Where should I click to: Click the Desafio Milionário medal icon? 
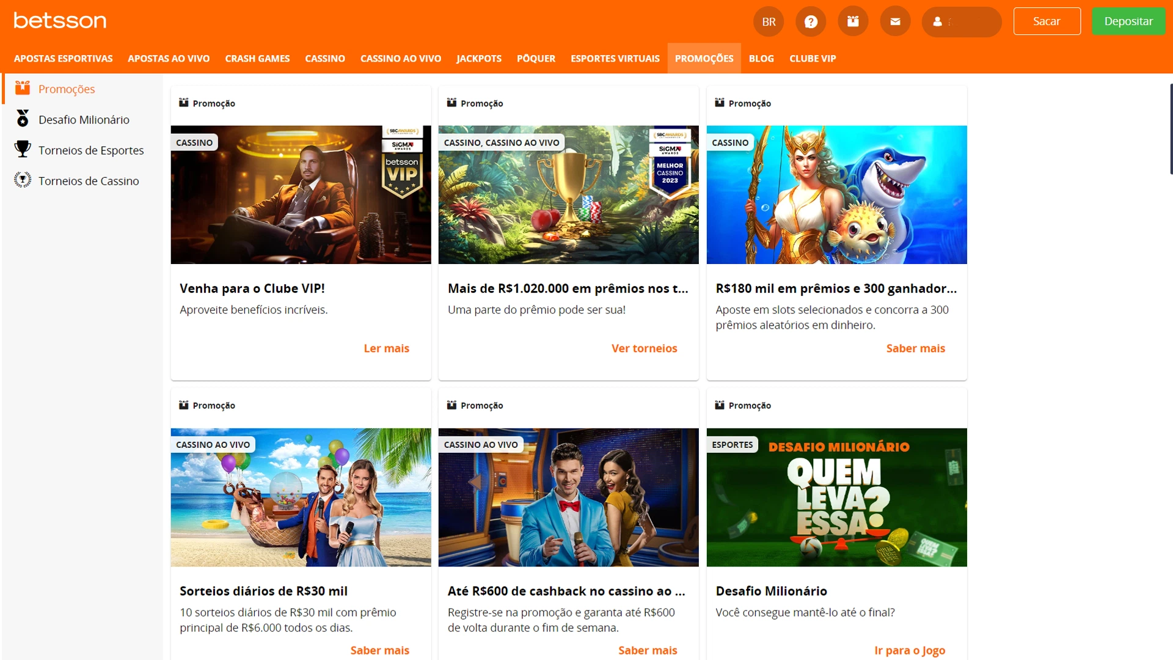pos(23,119)
